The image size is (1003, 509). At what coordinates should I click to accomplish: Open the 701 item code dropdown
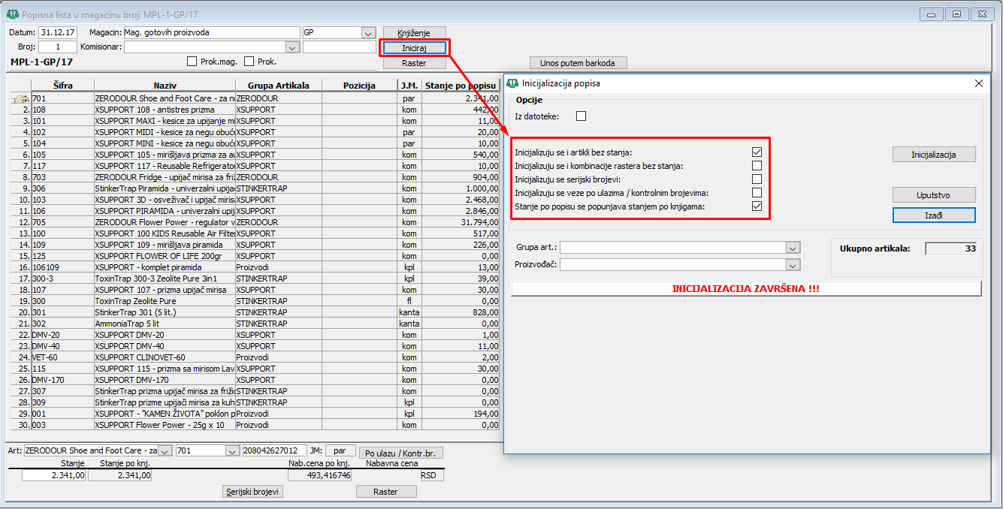coord(231,451)
